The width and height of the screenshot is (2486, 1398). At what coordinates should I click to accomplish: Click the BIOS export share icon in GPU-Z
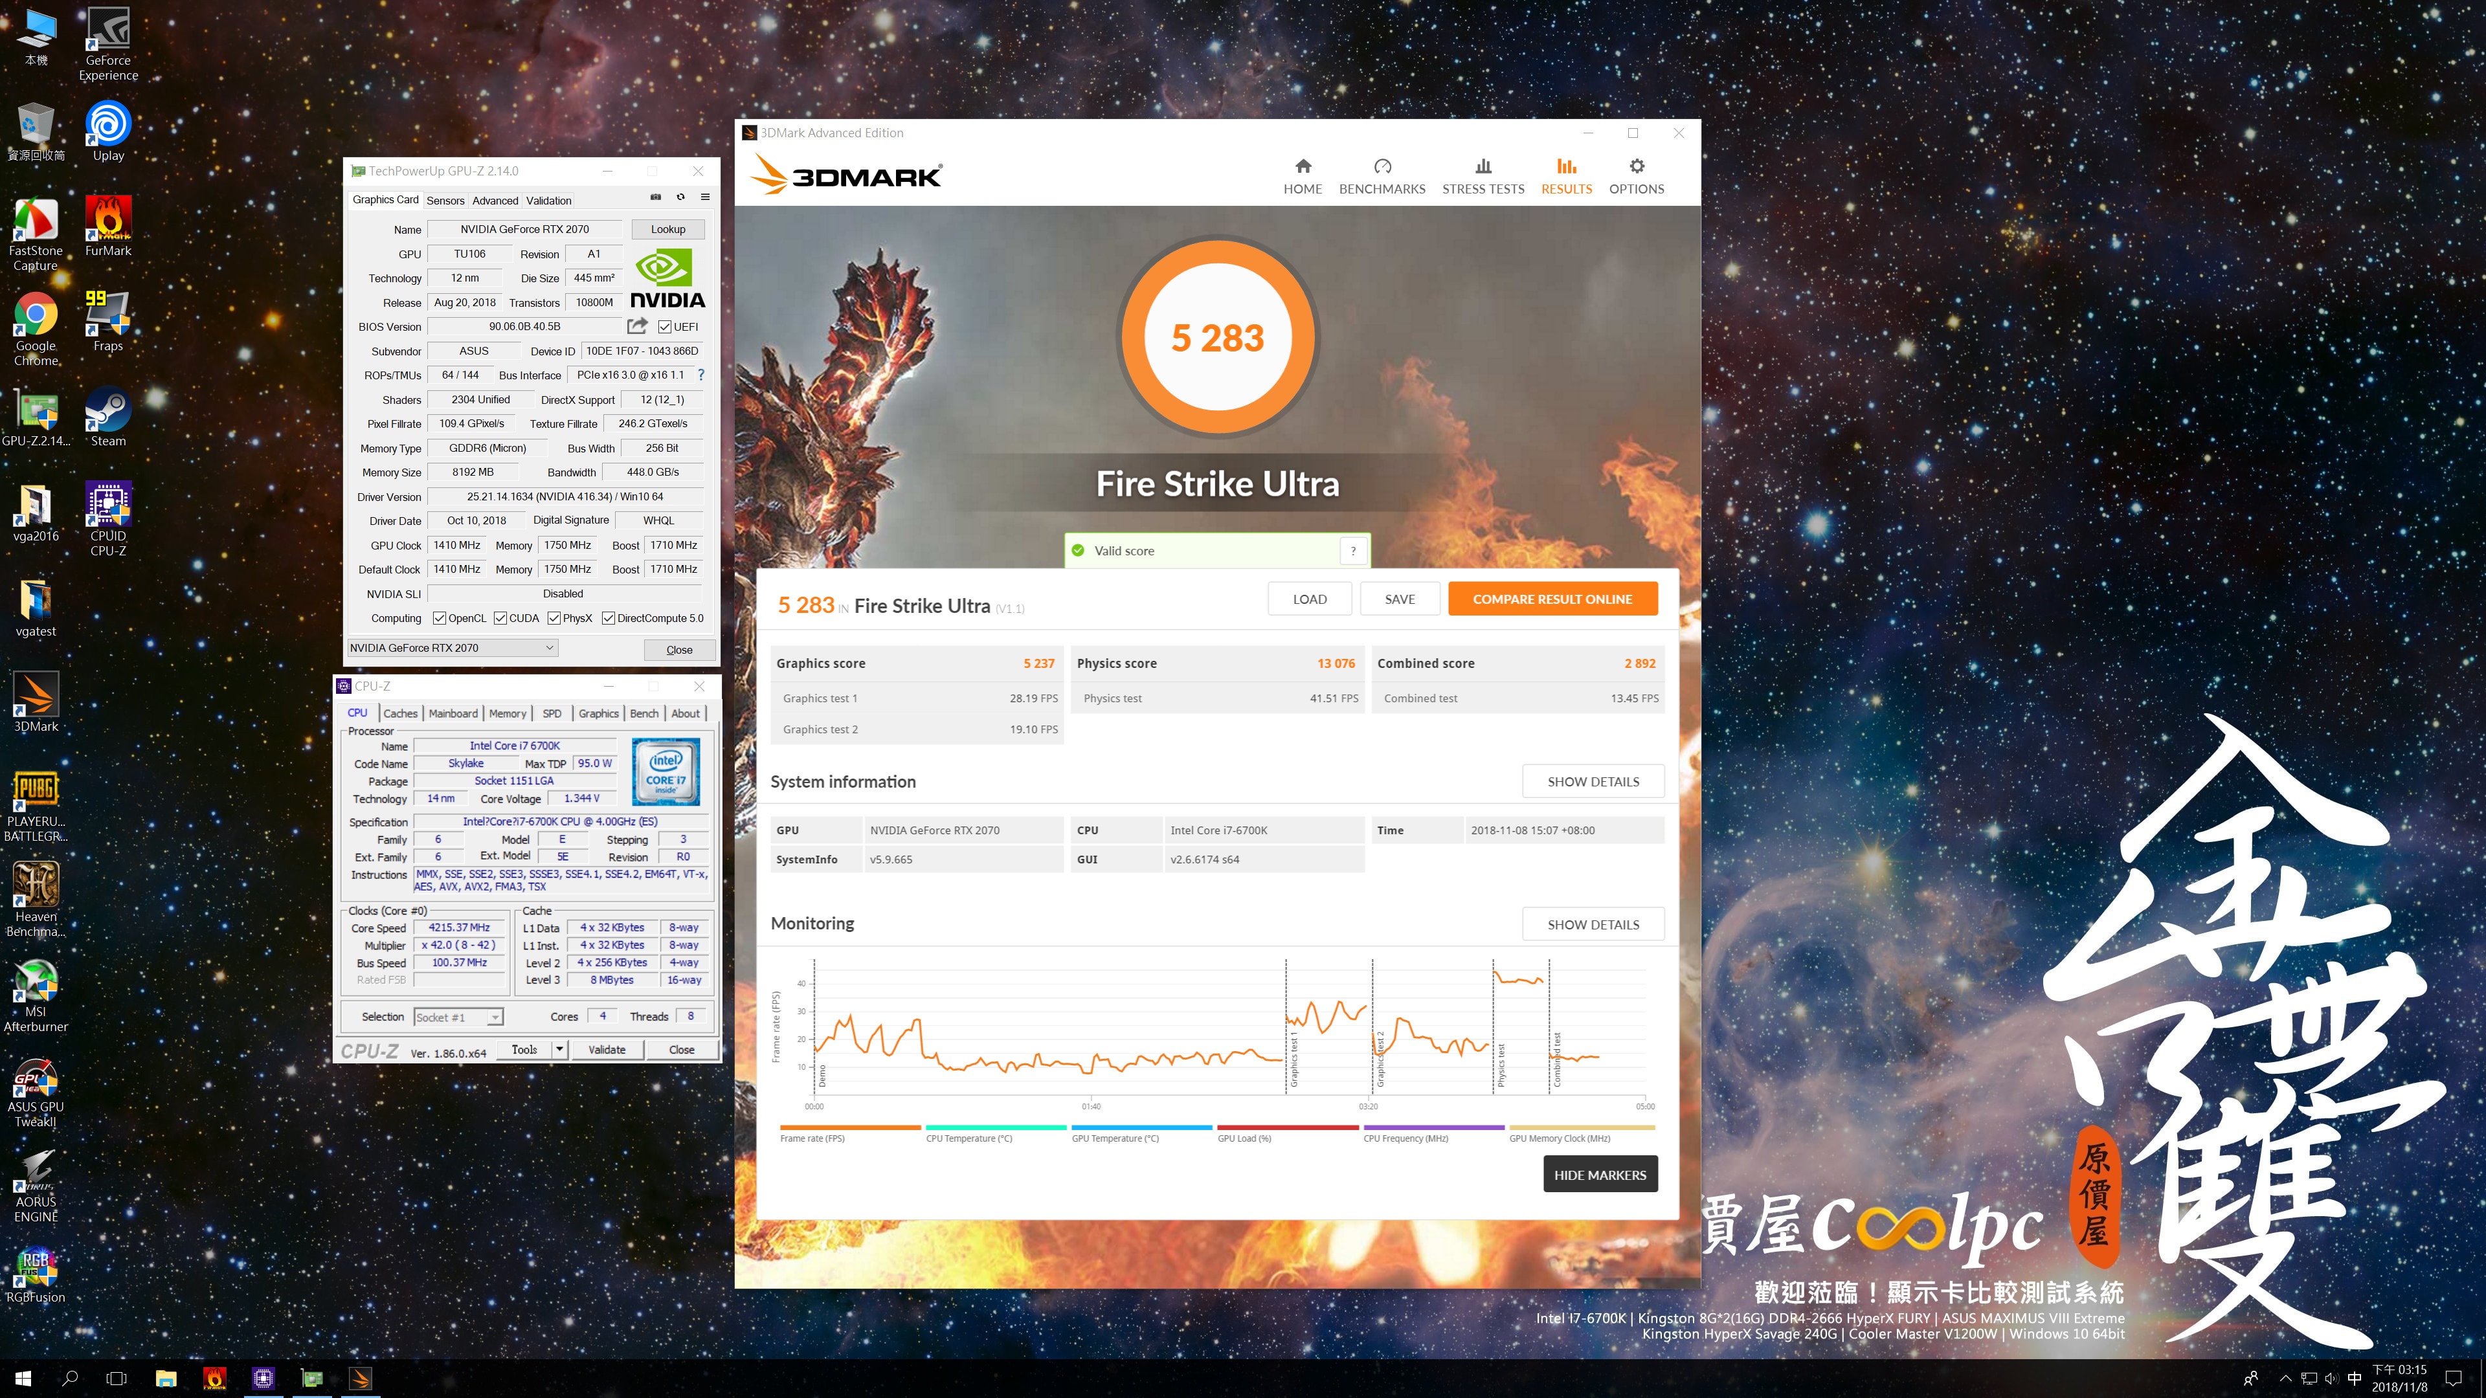point(637,326)
